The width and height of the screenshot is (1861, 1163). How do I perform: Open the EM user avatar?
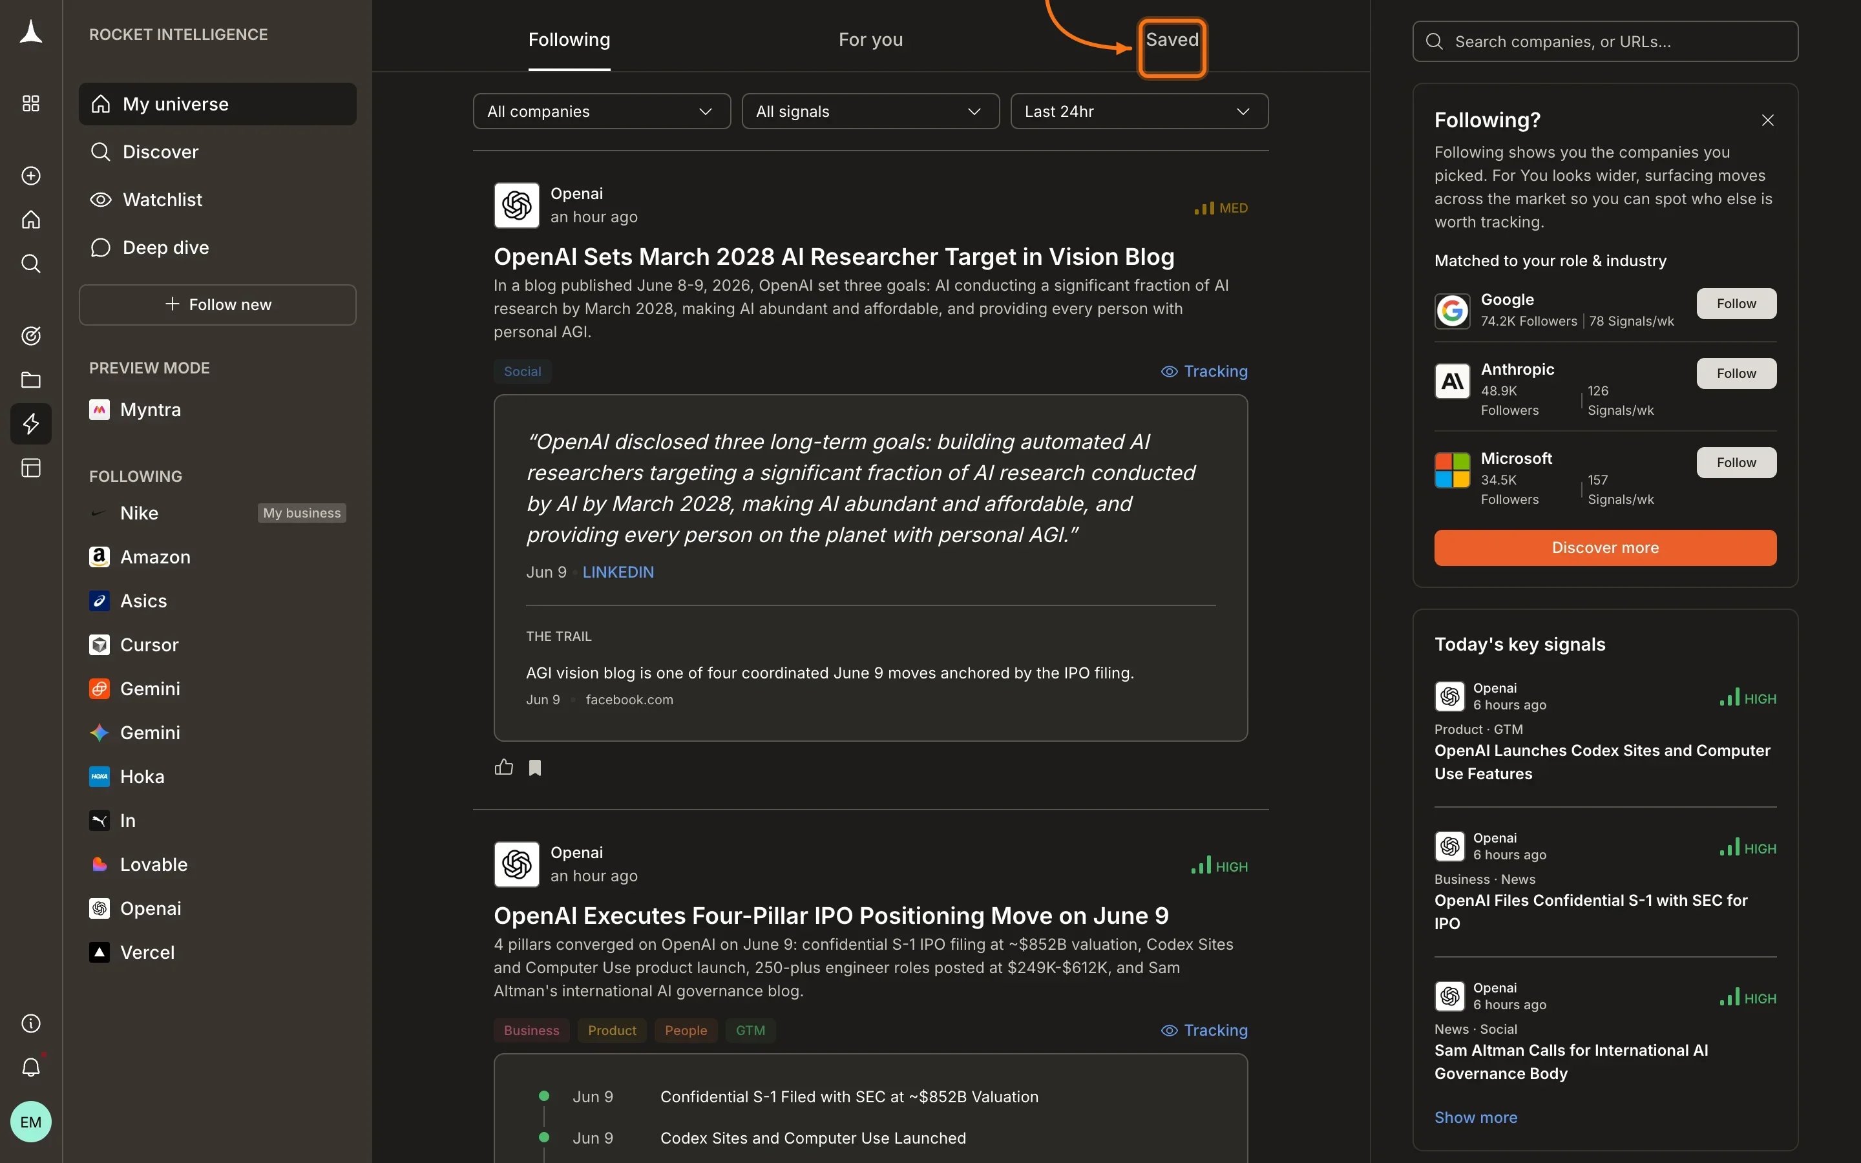point(31,1122)
